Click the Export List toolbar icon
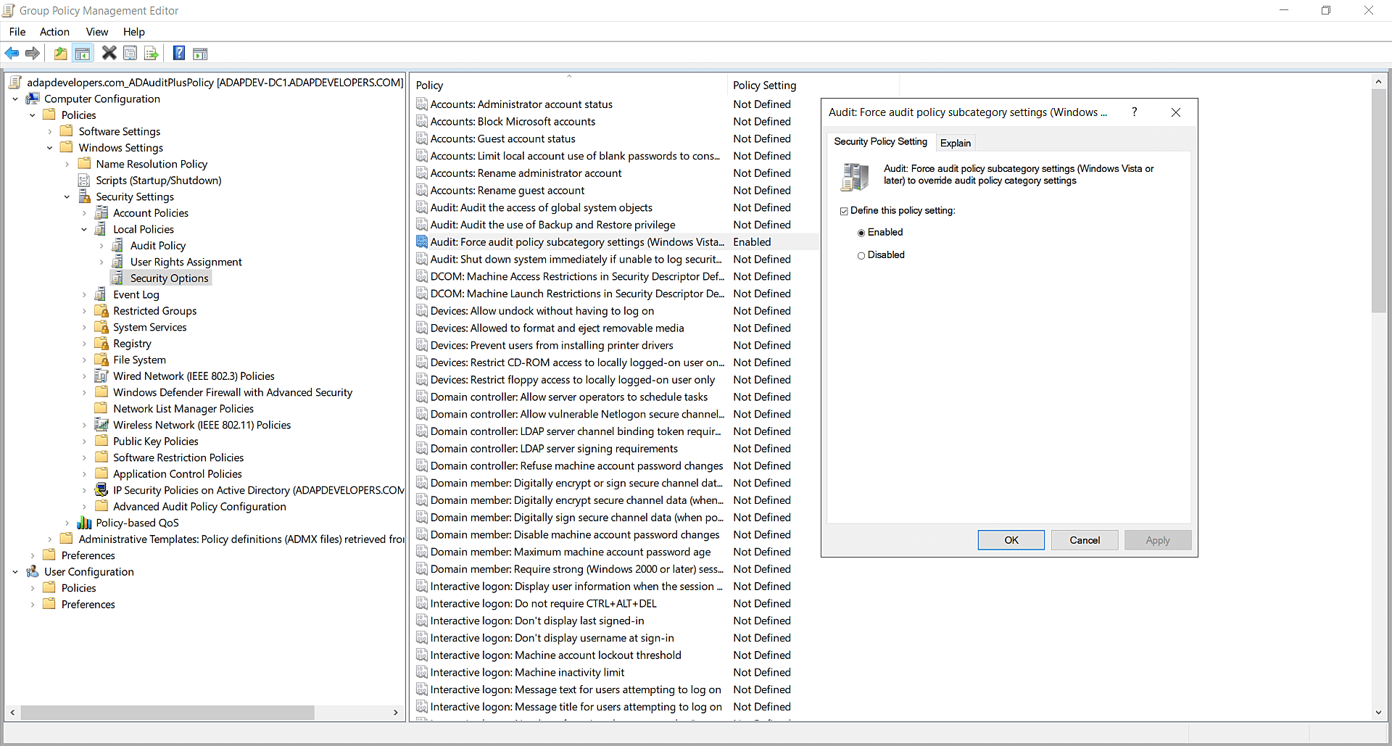The height and width of the screenshot is (746, 1392). click(151, 53)
